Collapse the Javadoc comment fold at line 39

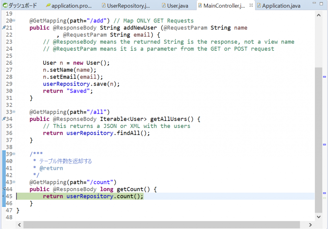pos(14,154)
